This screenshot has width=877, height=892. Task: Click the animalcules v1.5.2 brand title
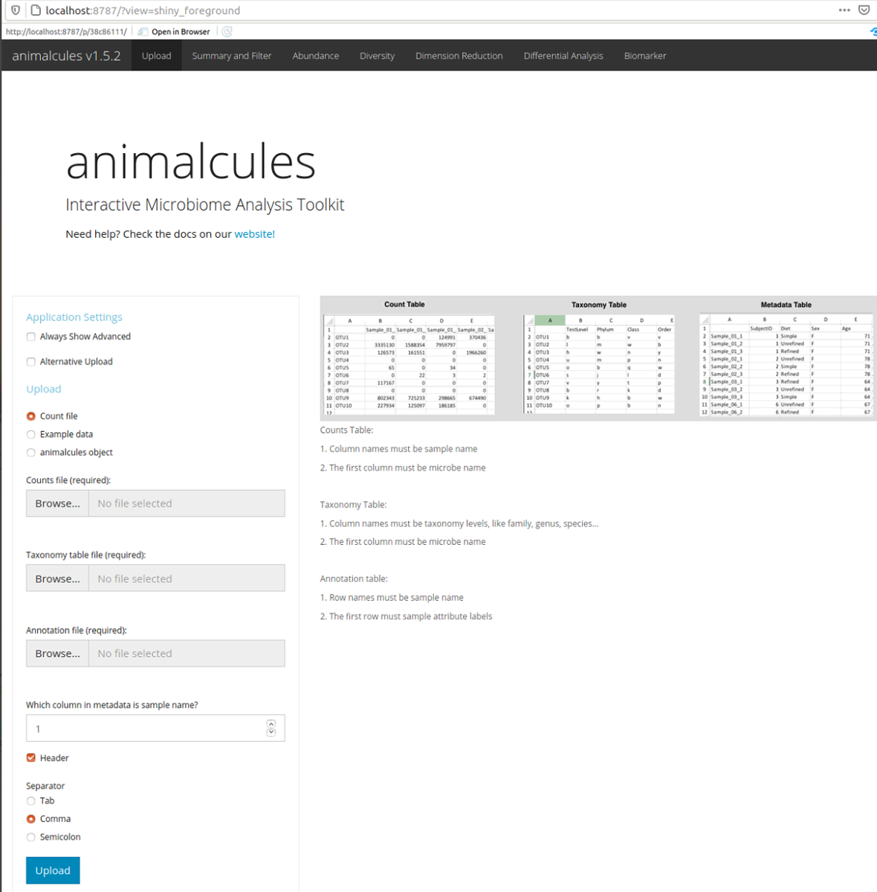pyautogui.click(x=66, y=56)
